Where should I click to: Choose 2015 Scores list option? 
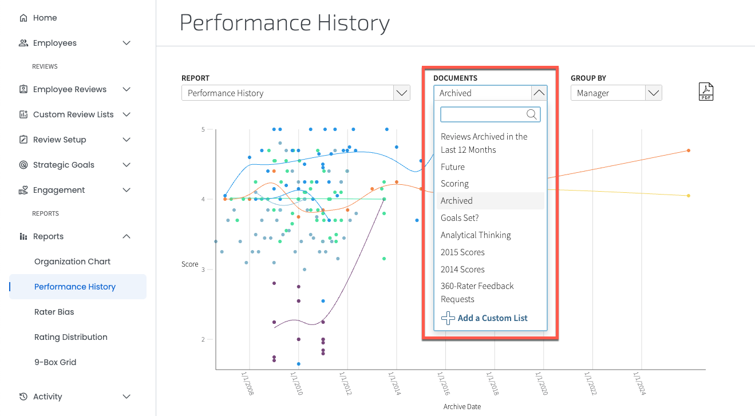463,252
